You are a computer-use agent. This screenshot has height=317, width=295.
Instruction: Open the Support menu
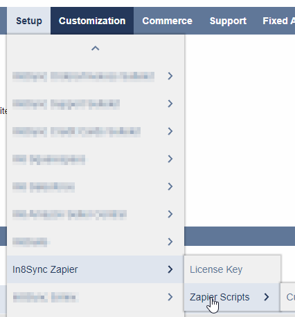228,21
